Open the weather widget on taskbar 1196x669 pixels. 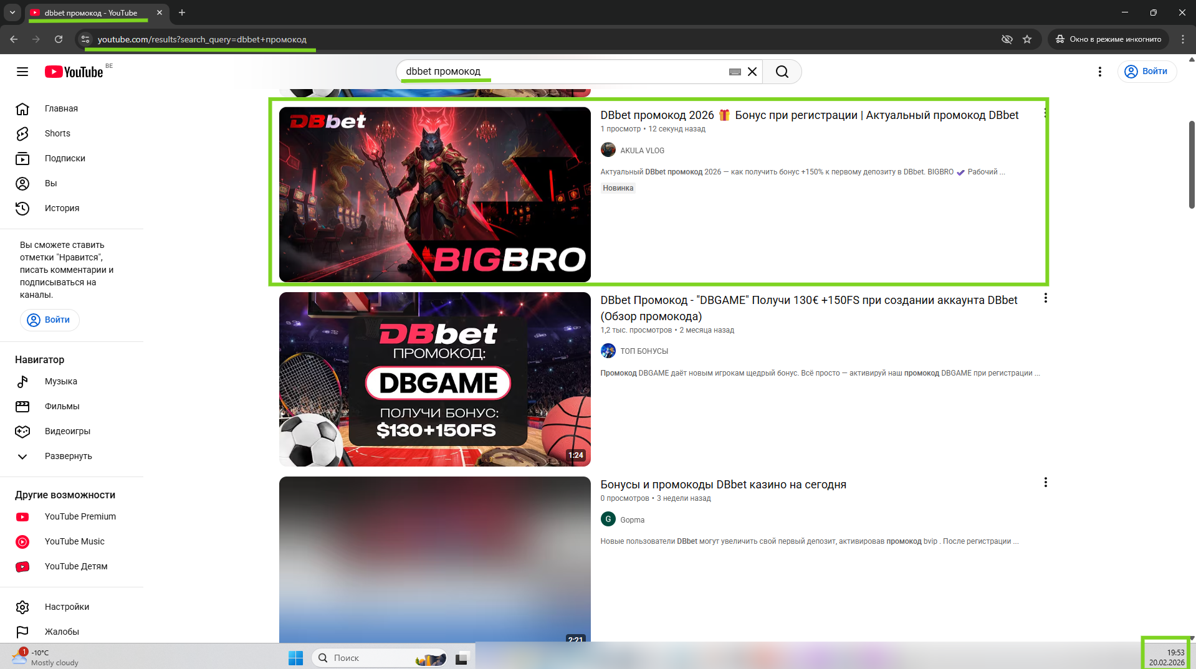click(x=45, y=657)
